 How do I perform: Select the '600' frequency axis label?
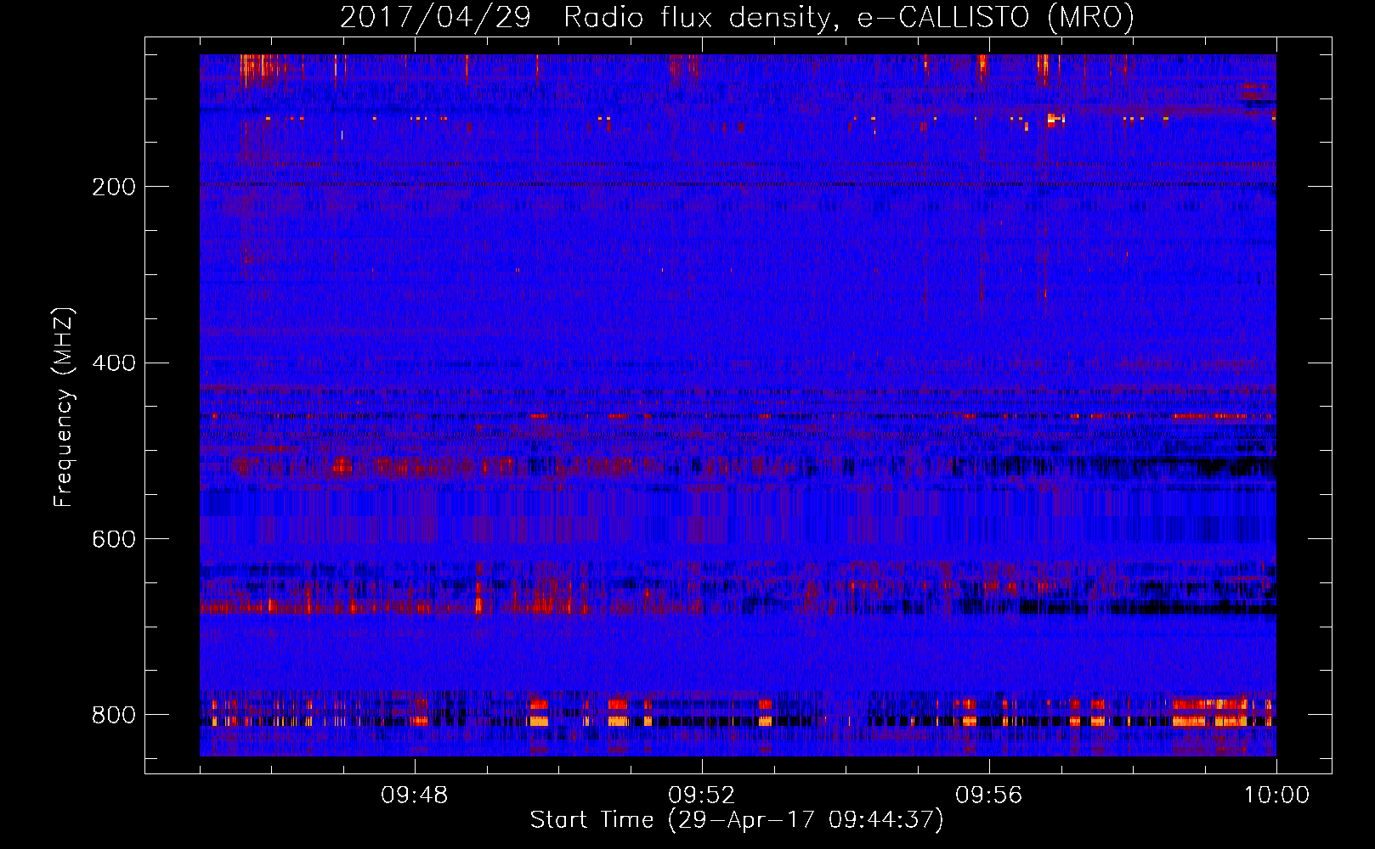click(x=114, y=540)
